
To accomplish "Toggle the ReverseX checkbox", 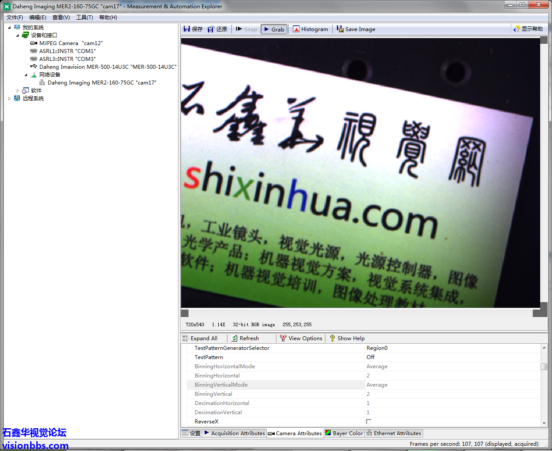I will (x=369, y=422).
